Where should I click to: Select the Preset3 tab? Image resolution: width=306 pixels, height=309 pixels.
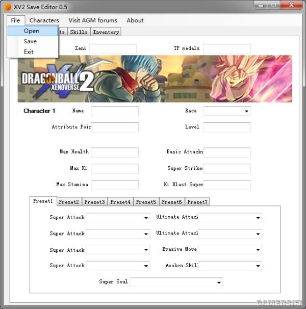[95, 202]
